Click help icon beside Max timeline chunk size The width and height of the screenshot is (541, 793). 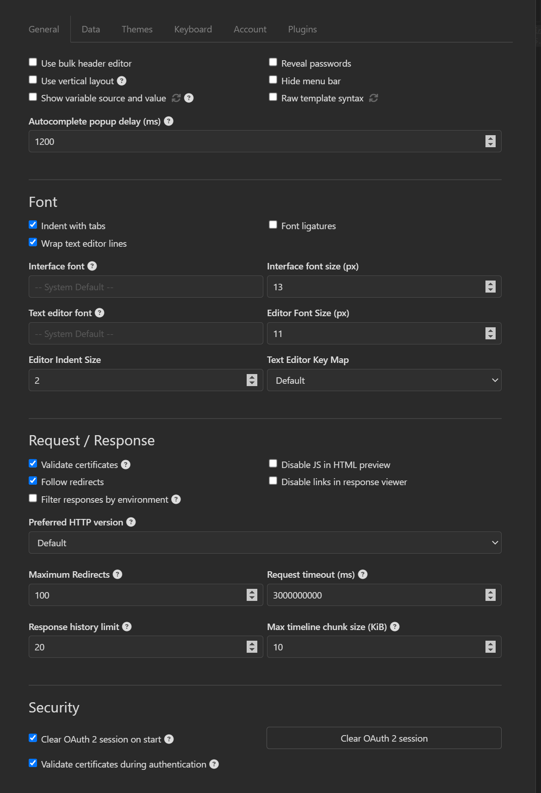coord(395,627)
